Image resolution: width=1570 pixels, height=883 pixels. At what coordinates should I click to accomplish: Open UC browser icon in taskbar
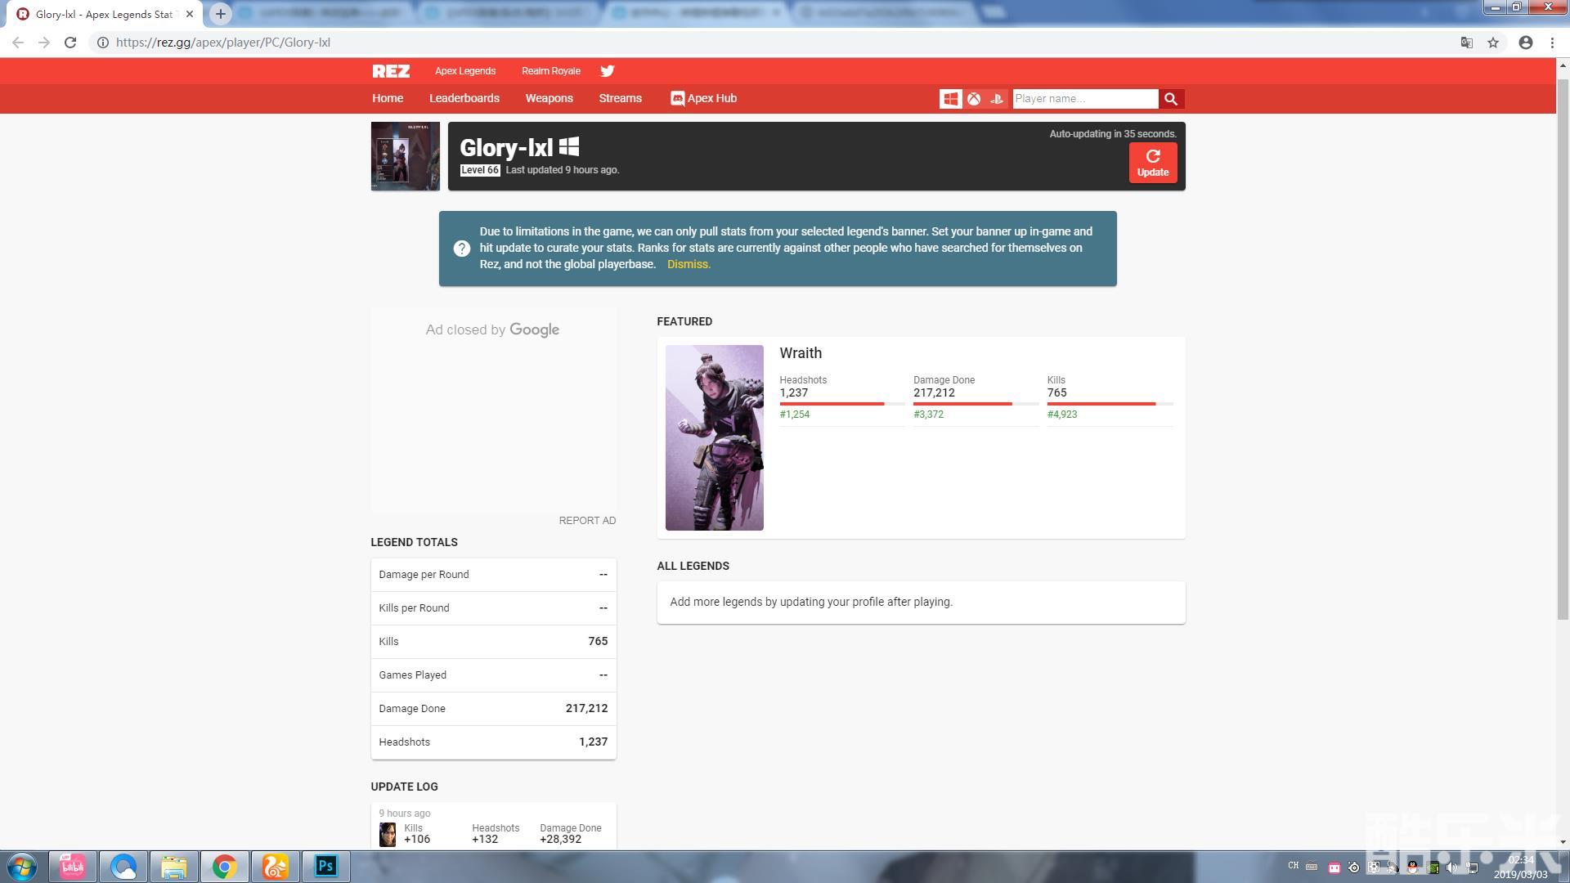tap(276, 867)
